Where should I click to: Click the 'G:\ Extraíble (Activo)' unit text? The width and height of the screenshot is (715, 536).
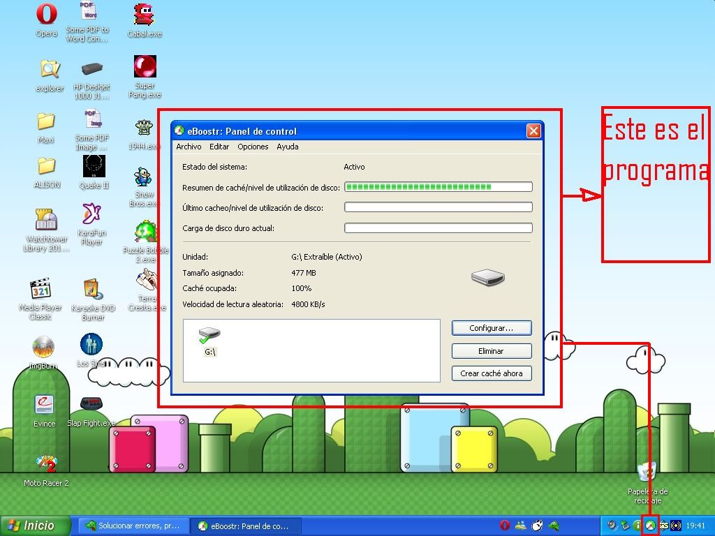[327, 257]
